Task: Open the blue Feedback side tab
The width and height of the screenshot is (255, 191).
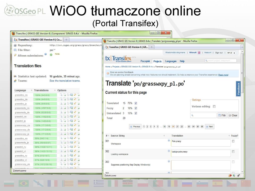Action: click(x=238, y=89)
